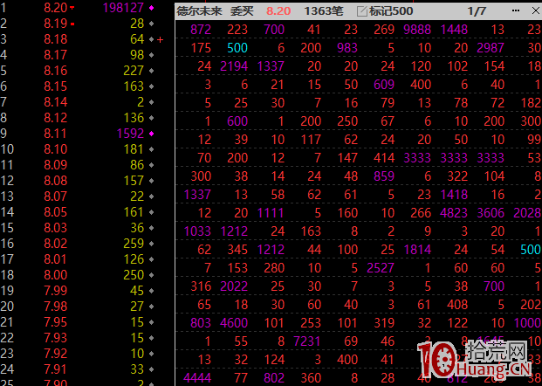Click the 4823 order in the queue
Viewport: 542px width, 386px height.
point(454,213)
